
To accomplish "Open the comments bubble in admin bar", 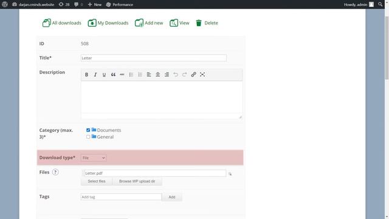I will (x=78, y=4).
